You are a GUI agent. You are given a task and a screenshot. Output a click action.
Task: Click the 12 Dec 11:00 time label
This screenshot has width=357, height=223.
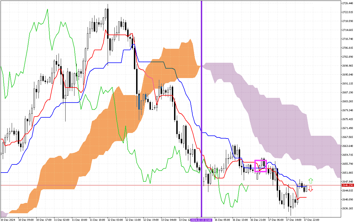point(133,220)
